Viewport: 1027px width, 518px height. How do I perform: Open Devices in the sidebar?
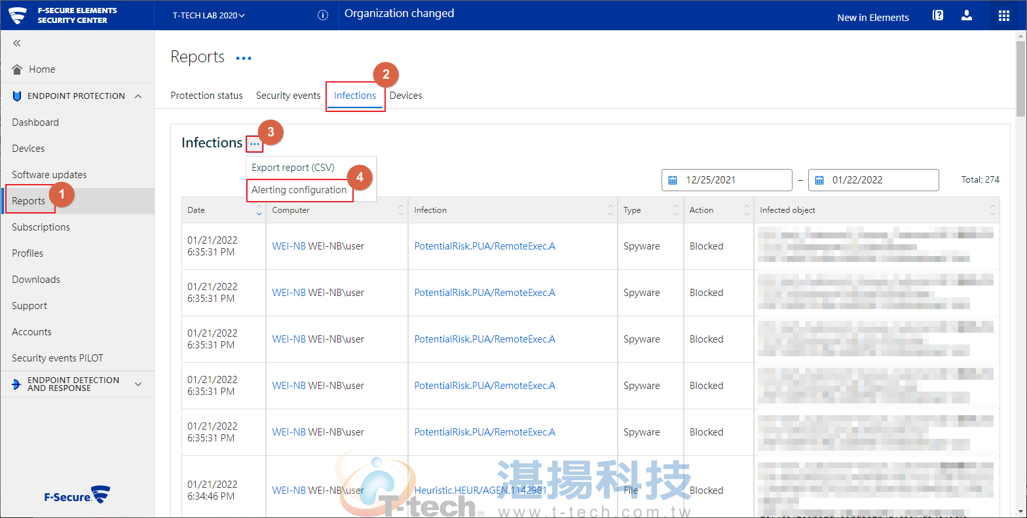coord(28,149)
